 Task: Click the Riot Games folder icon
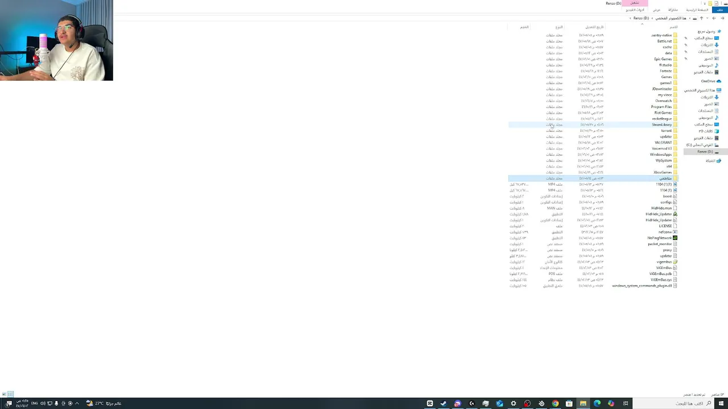675,112
